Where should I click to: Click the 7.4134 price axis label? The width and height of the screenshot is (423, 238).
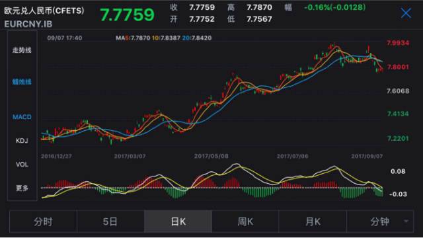pyautogui.click(x=398, y=114)
